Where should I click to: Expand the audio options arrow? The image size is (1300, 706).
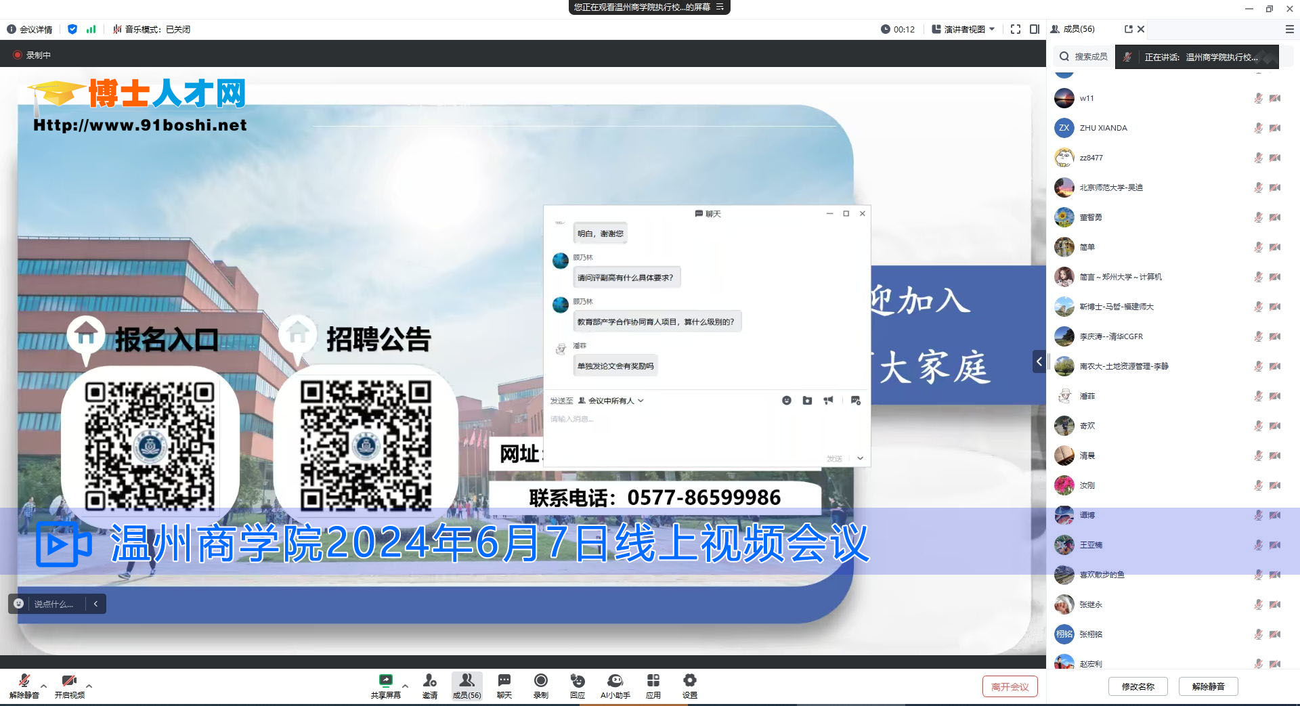[44, 686]
